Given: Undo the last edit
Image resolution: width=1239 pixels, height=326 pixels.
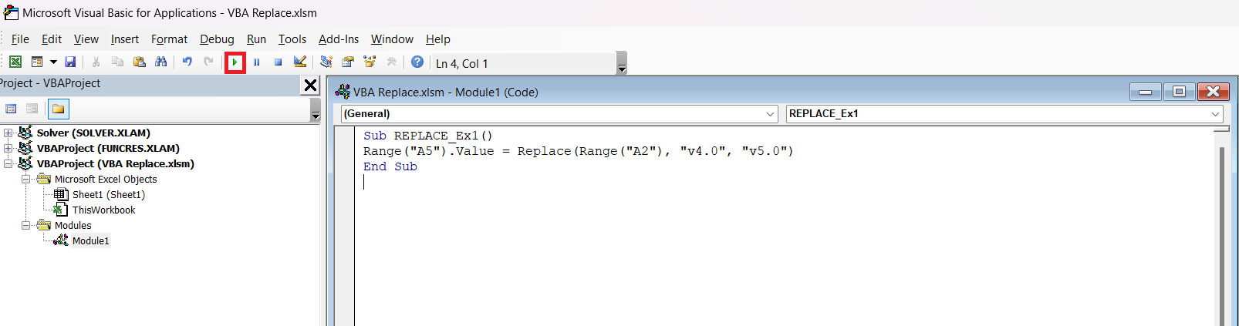Looking at the screenshot, I should tap(187, 62).
